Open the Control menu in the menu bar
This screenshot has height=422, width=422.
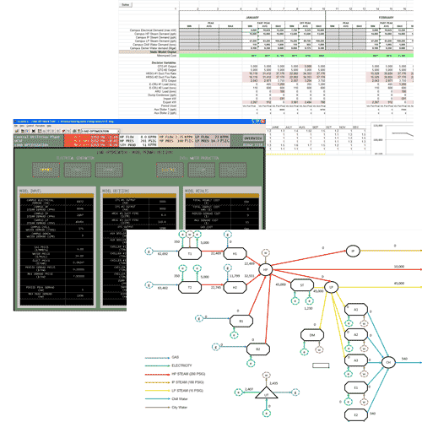pyautogui.click(x=30, y=126)
